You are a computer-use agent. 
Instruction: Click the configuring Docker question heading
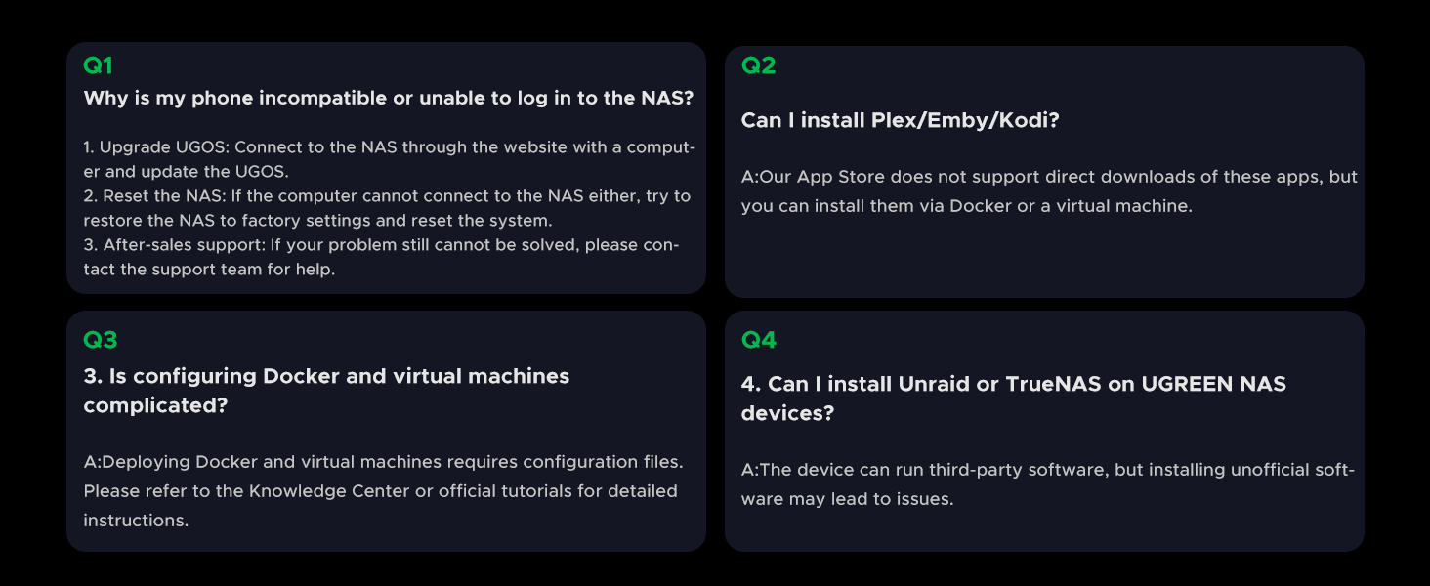(x=326, y=390)
